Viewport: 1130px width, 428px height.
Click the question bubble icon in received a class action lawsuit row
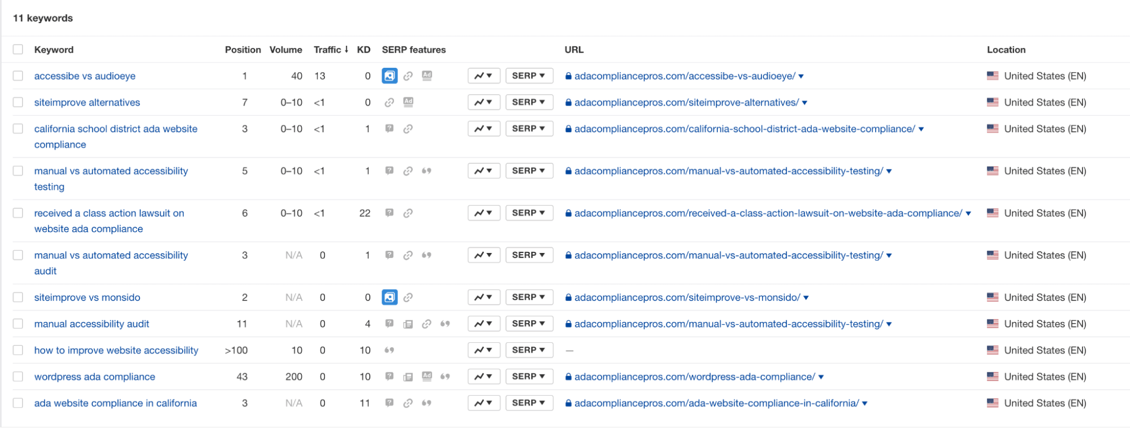[x=389, y=213]
